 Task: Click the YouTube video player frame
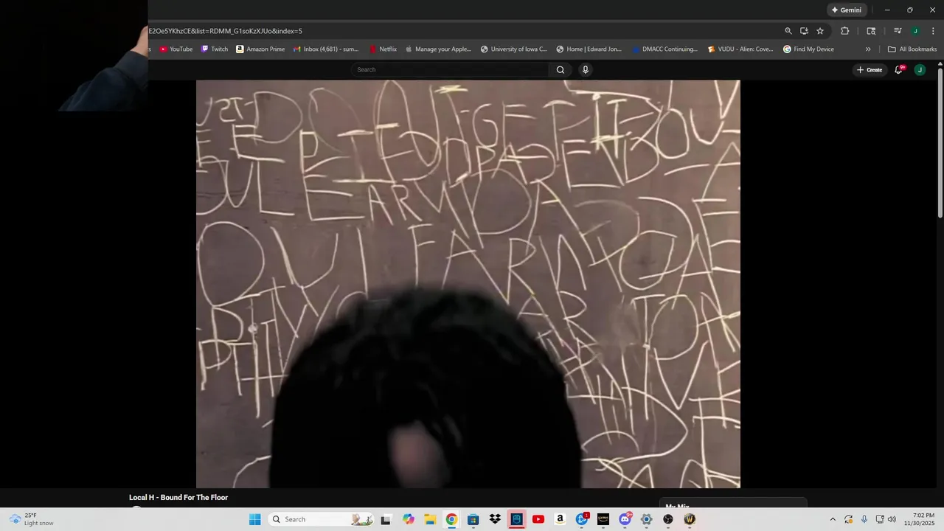(468, 284)
